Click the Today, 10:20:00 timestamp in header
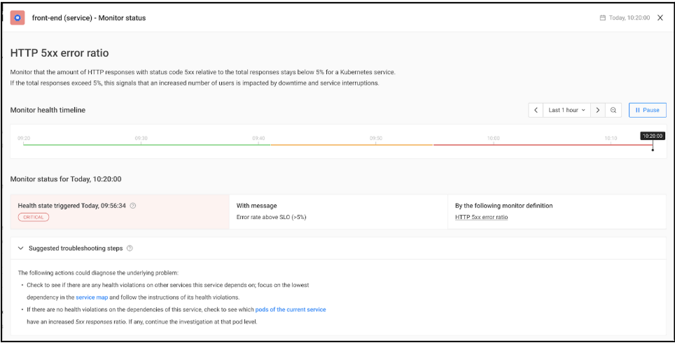The image size is (675, 343). 629,18
